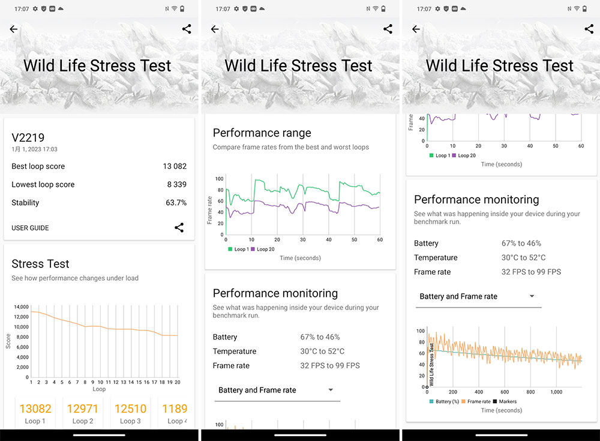Viewport: 600px width, 441px height.
Task: Go back using left screen's arrow
Action: tap(14, 29)
